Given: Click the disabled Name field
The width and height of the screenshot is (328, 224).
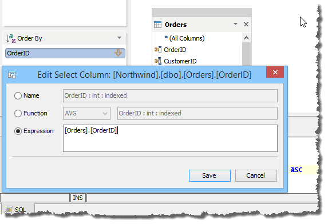Looking at the screenshot, I should 170,95.
